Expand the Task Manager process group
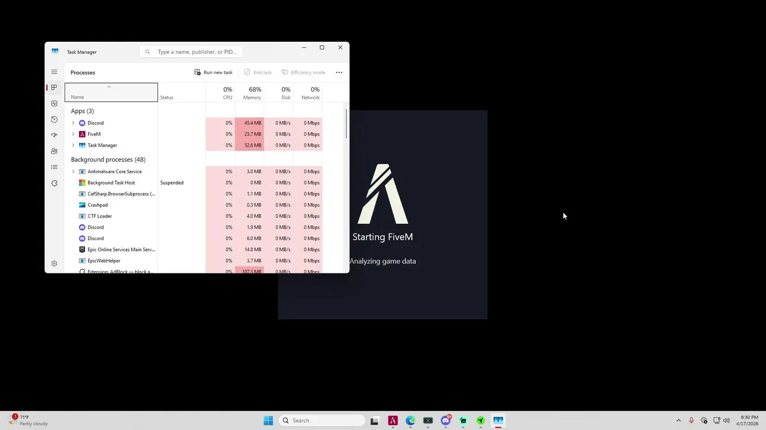 click(73, 145)
